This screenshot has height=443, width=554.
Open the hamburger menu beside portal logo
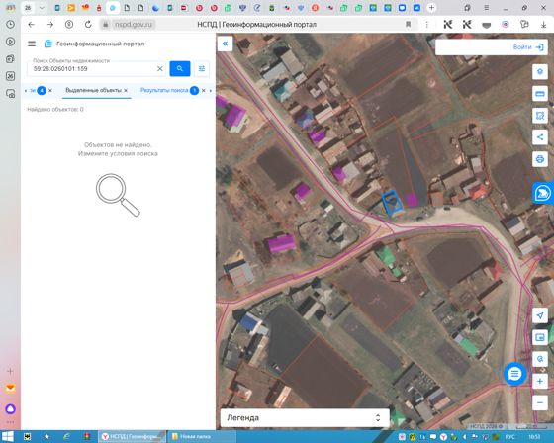[x=32, y=44]
